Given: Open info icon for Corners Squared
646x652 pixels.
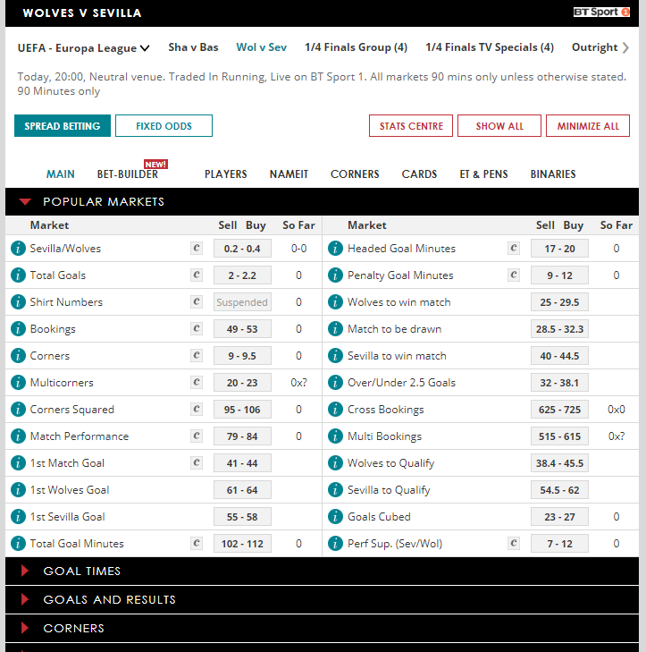Looking at the screenshot, I should [x=18, y=409].
